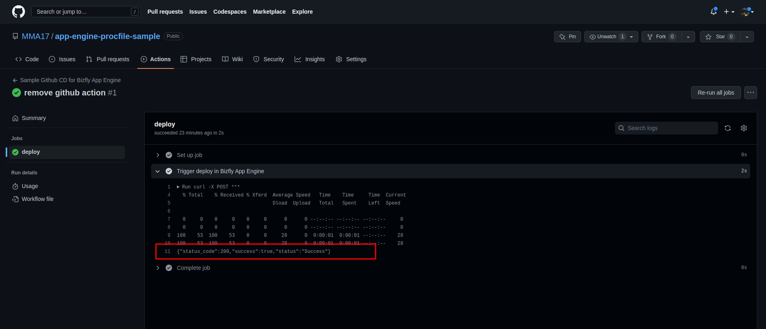Click log line number 11
This screenshot has width=766, height=329.
pos(167,252)
